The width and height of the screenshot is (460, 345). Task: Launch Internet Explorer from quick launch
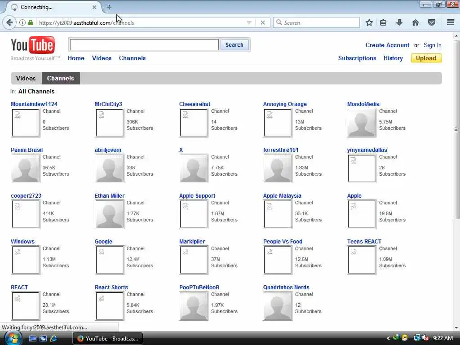[x=53, y=339]
